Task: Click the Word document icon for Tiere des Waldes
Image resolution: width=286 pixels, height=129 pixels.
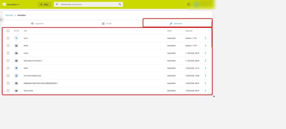Action: click(16, 76)
